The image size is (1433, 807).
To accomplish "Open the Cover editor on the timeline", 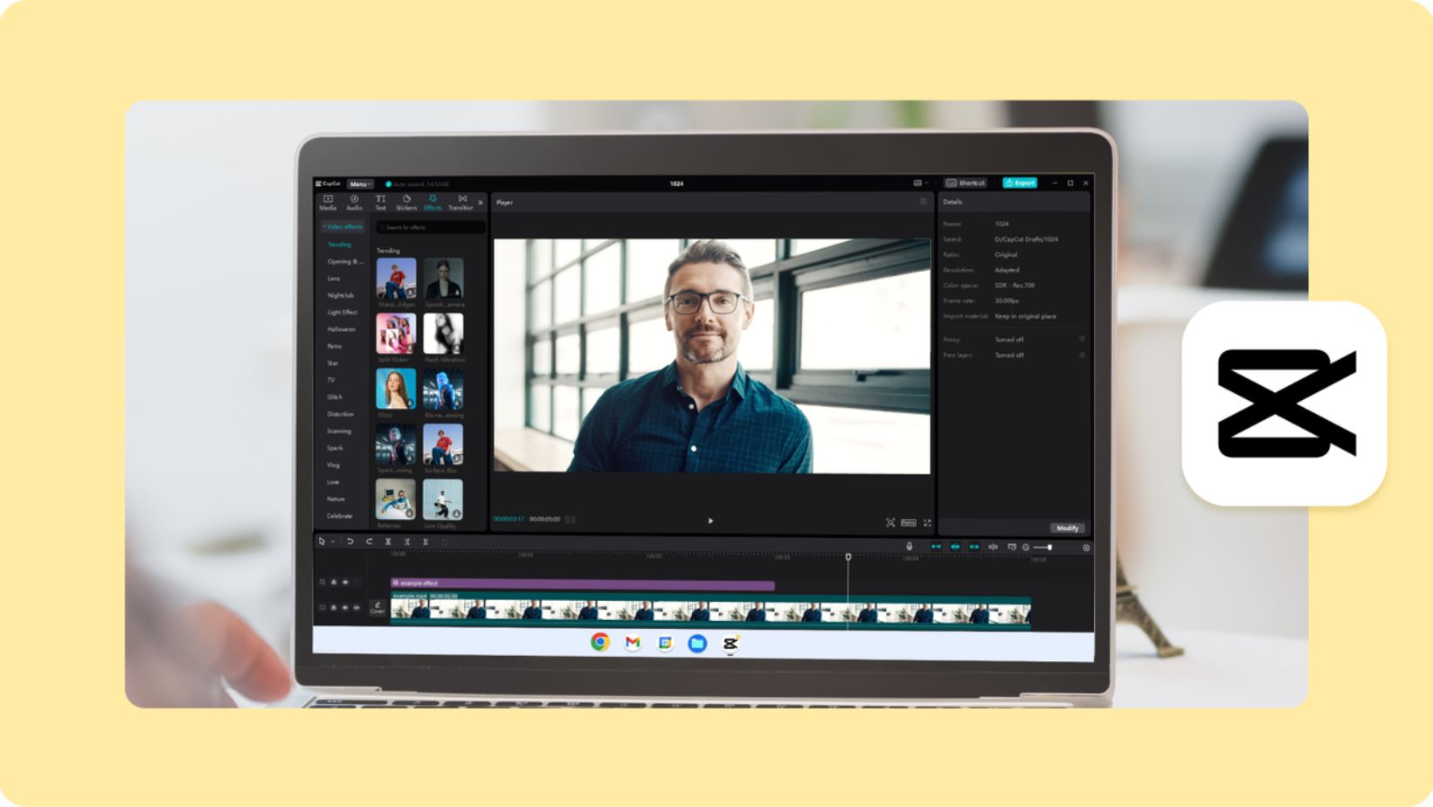I will tap(377, 606).
